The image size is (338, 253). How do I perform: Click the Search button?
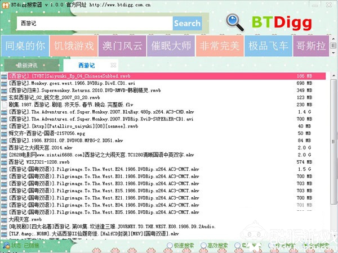(x=188, y=23)
